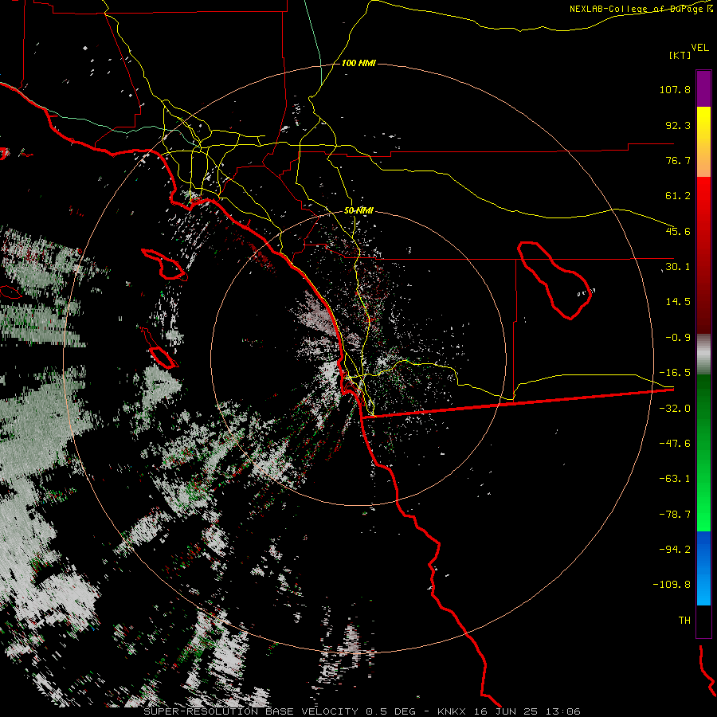Click the 50 NMI range ring label
Image resolution: width=717 pixels, height=717 pixels.
pos(358,211)
